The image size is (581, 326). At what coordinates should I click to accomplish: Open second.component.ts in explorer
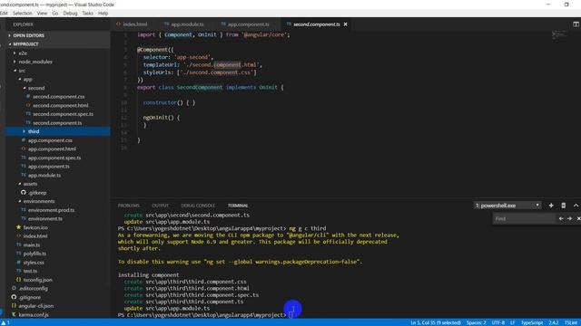[x=57, y=123]
